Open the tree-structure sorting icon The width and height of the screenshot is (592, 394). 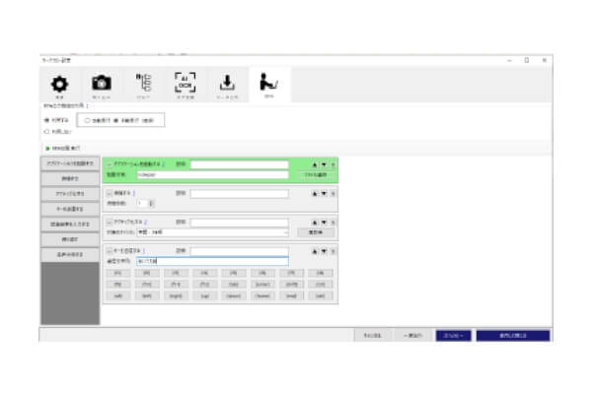[143, 85]
